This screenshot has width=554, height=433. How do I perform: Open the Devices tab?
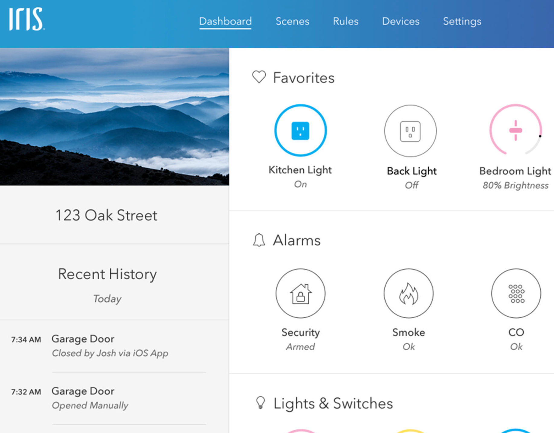pos(401,21)
